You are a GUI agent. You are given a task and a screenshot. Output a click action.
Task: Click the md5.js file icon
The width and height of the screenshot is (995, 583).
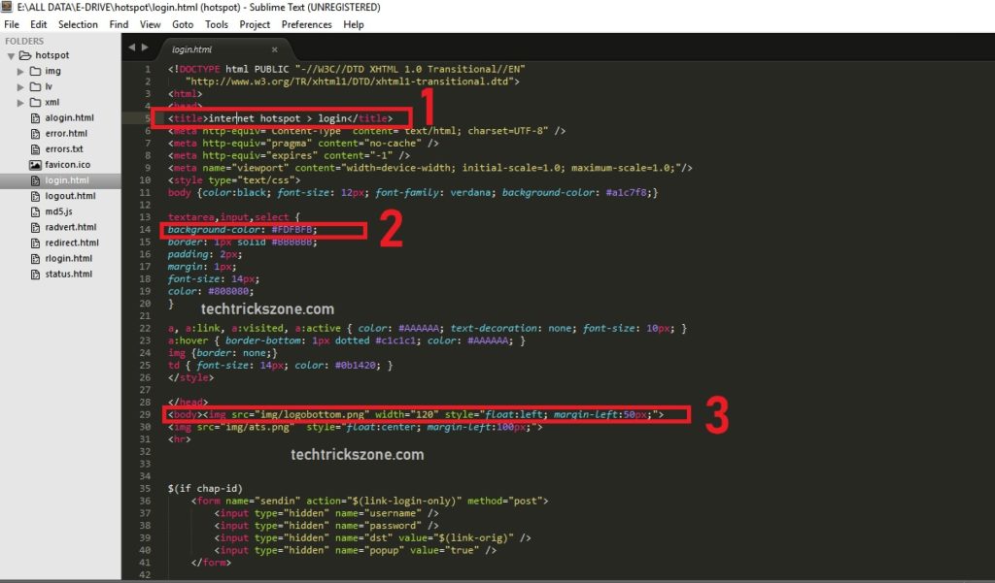pyautogui.click(x=35, y=211)
